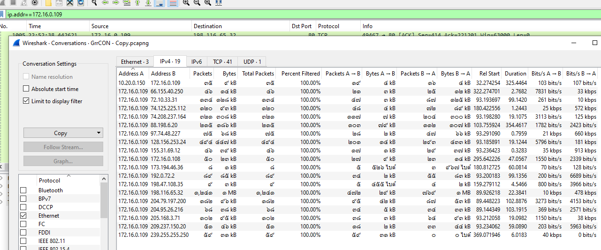Switch to the Ethernet · 3 tab
The height and width of the screenshot is (250, 601).
click(x=135, y=61)
